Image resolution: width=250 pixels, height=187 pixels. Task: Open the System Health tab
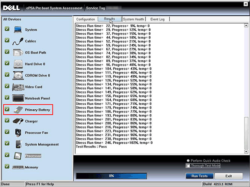tap(133, 19)
